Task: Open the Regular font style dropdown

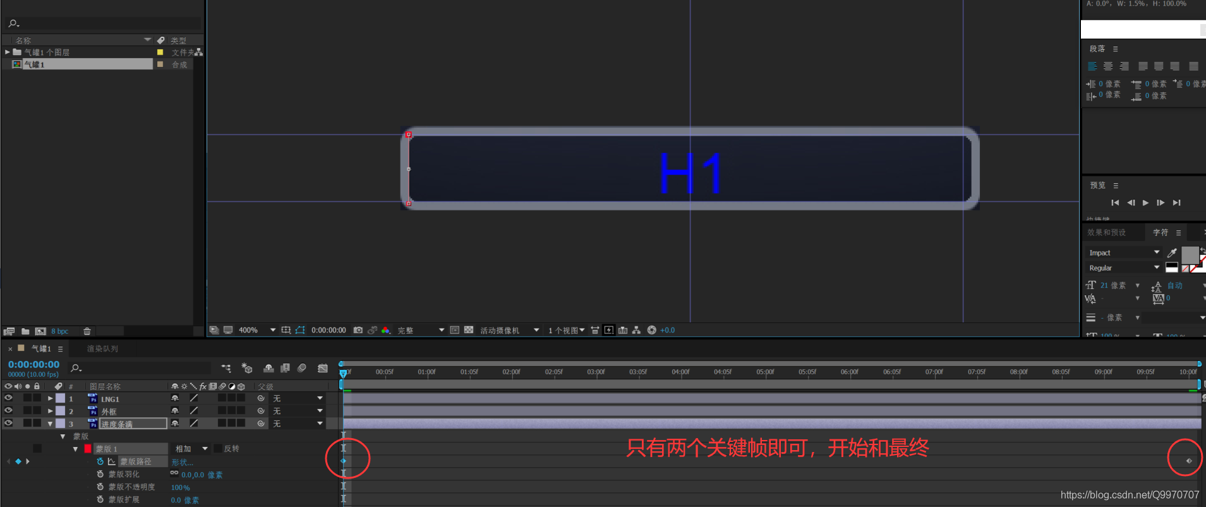Action: pyautogui.click(x=1124, y=267)
